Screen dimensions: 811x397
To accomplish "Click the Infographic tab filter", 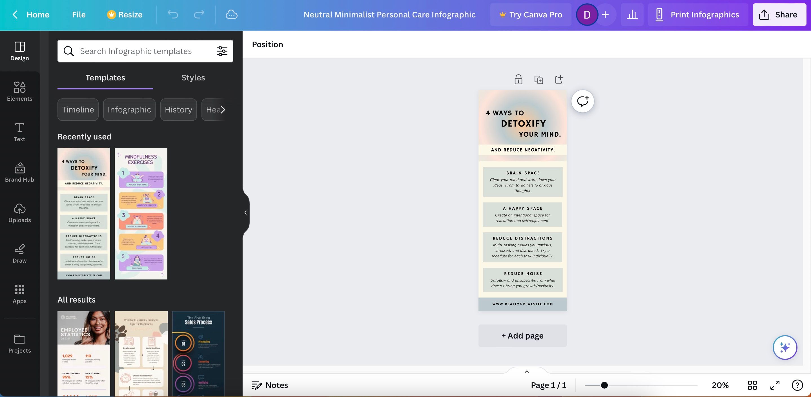I will [x=129, y=109].
